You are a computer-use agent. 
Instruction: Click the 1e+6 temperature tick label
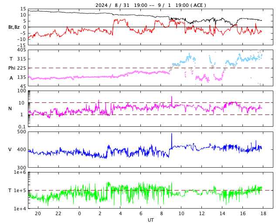(x=20, y=172)
